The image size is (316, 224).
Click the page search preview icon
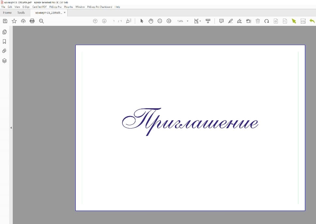click(285, 21)
